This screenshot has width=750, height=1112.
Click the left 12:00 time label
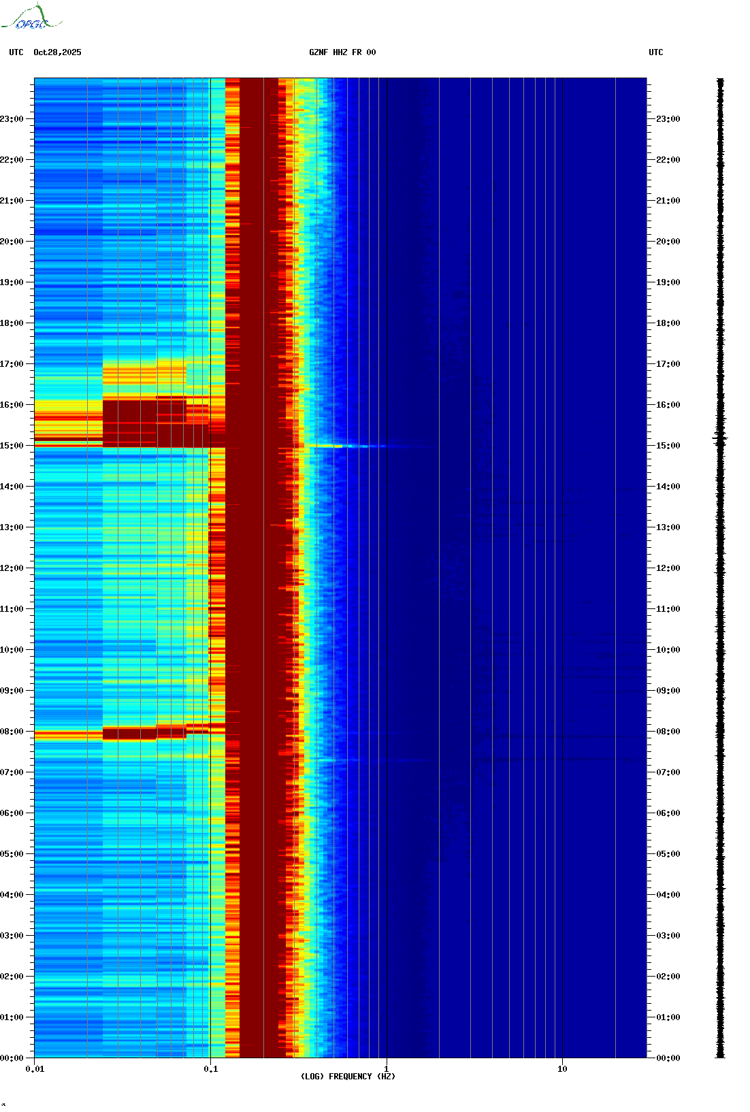point(12,568)
